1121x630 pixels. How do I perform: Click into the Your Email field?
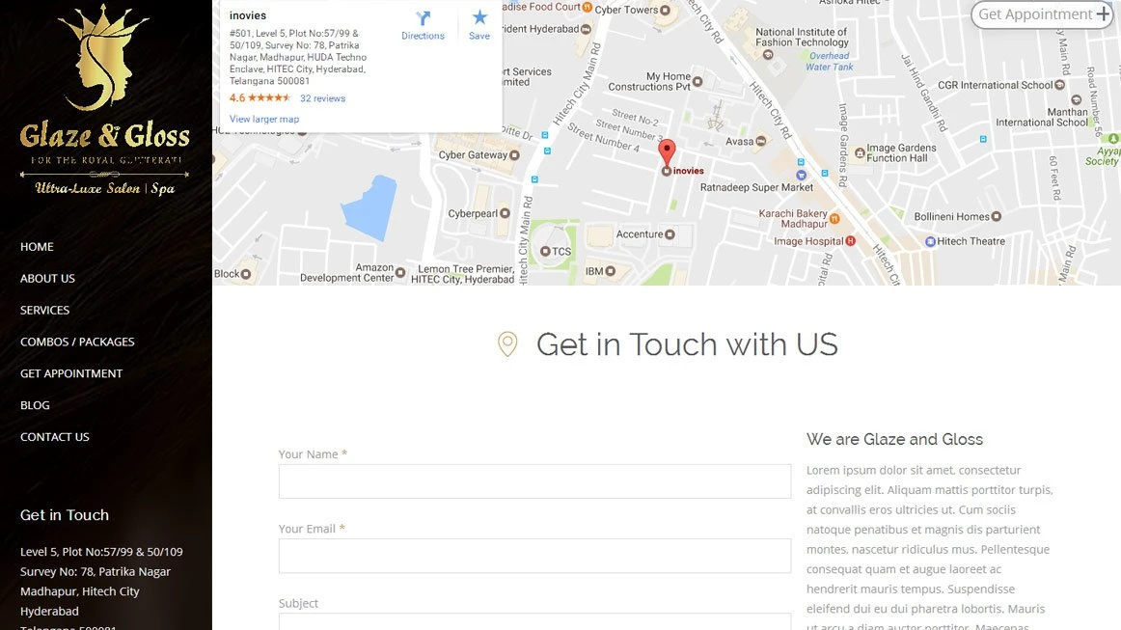click(534, 556)
